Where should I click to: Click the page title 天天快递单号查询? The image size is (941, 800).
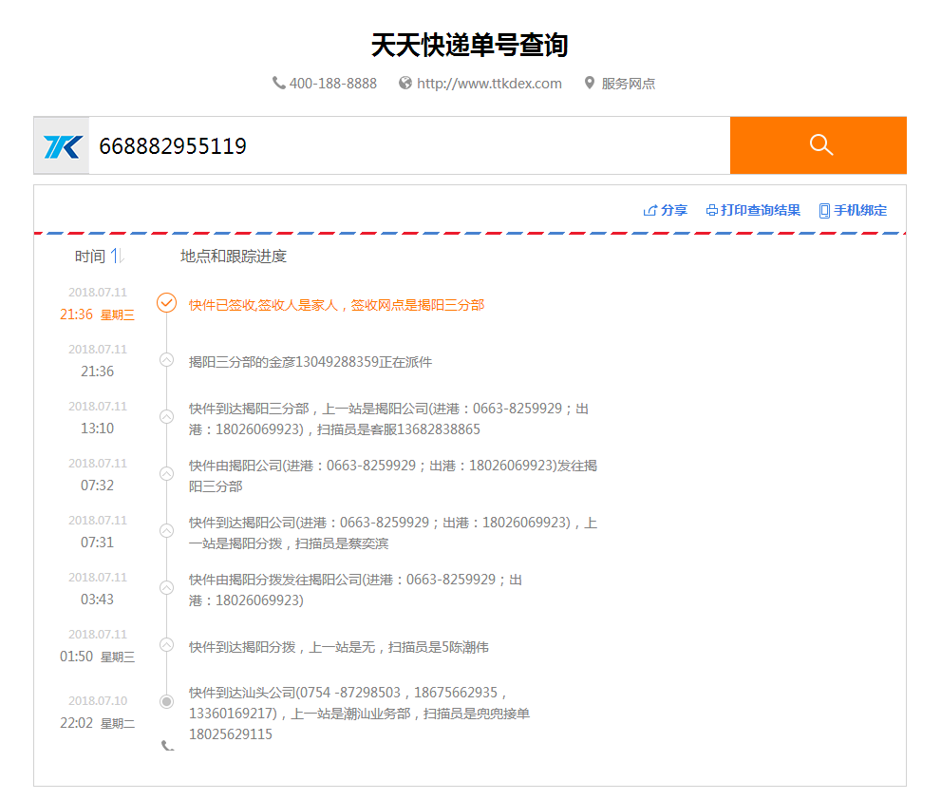[470, 45]
